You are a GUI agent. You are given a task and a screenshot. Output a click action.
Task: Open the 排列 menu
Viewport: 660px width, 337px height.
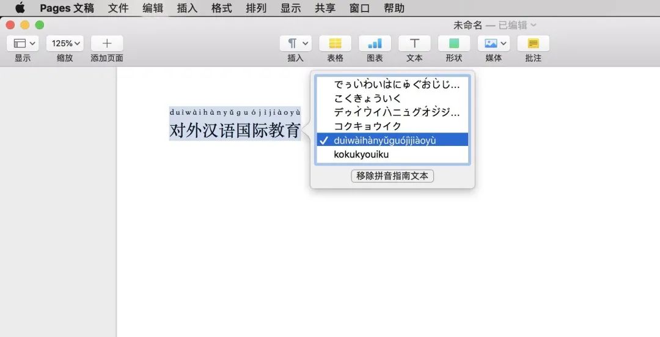tap(256, 8)
